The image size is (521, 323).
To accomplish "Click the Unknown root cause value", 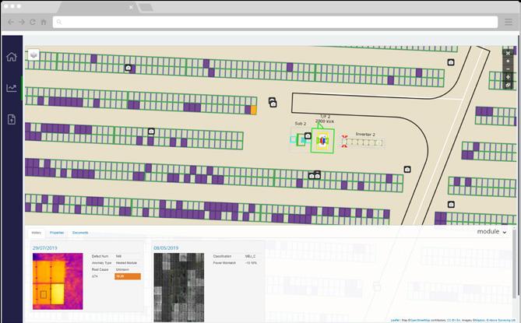I will point(122,269).
